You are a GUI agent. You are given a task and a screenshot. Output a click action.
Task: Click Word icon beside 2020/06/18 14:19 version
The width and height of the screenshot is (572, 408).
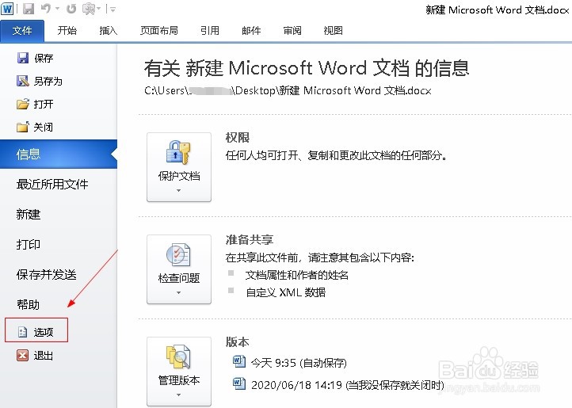(239, 383)
